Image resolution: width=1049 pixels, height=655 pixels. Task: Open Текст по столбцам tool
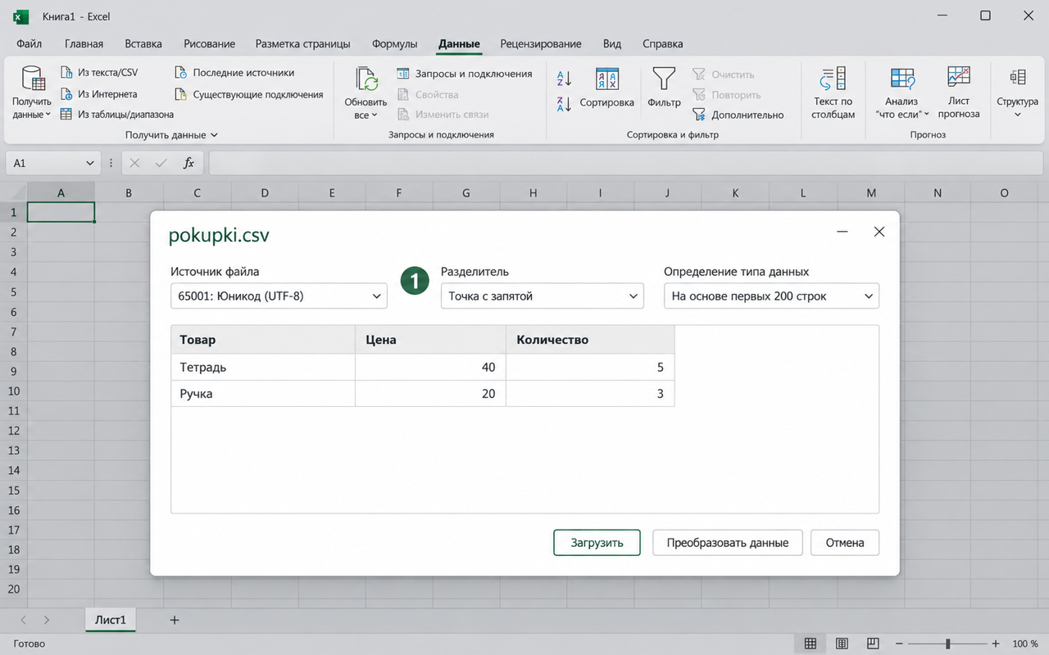(x=833, y=93)
